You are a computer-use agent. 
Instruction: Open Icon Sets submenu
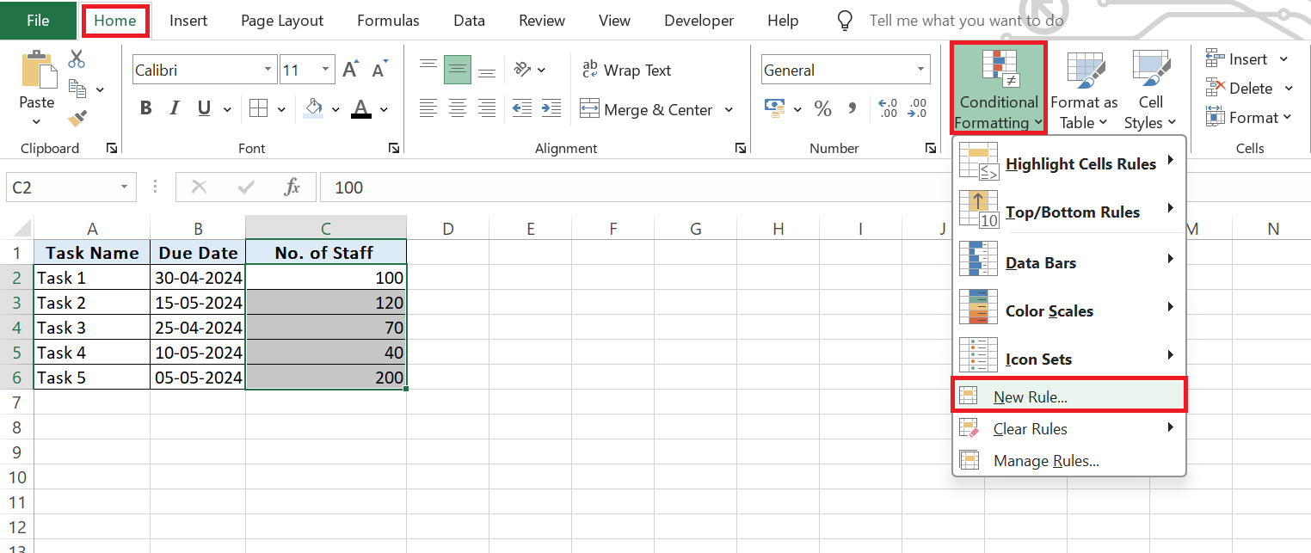tap(1068, 359)
